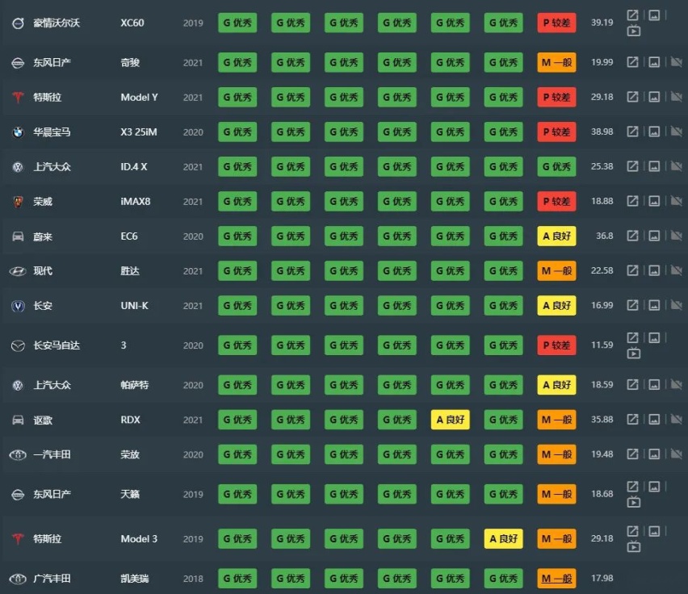Click the red P 较差 badge for iMAX8
The height and width of the screenshot is (594, 688).
pyautogui.click(x=556, y=201)
